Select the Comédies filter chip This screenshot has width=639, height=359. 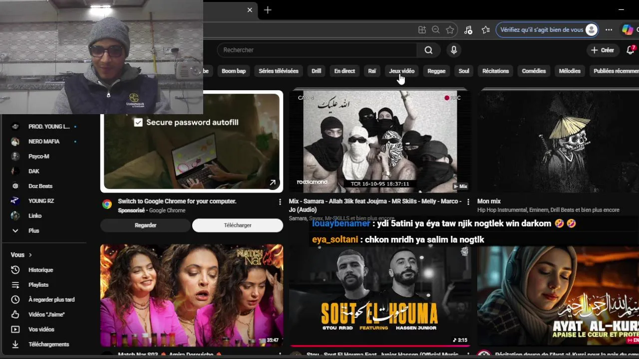pos(534,71)
